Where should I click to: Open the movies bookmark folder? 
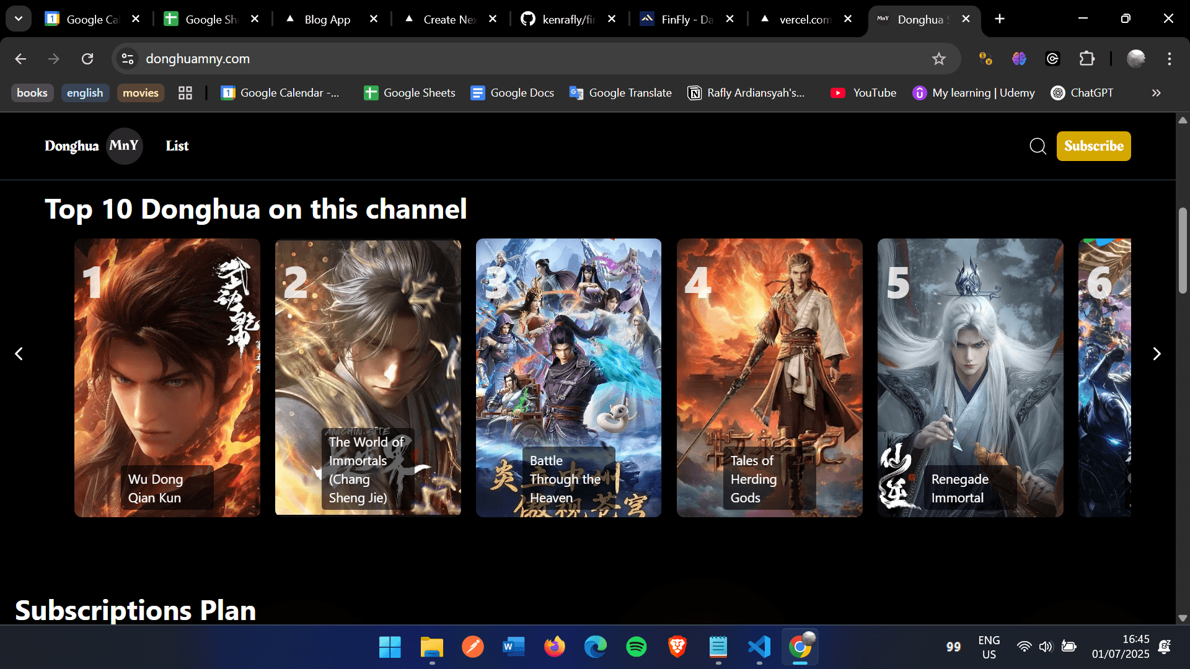tap(140, 93)
